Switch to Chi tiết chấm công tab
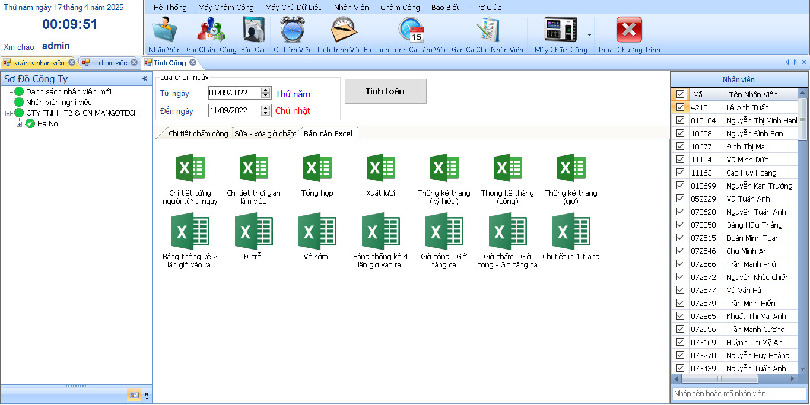The image size is (810, 405). [198, 134]
